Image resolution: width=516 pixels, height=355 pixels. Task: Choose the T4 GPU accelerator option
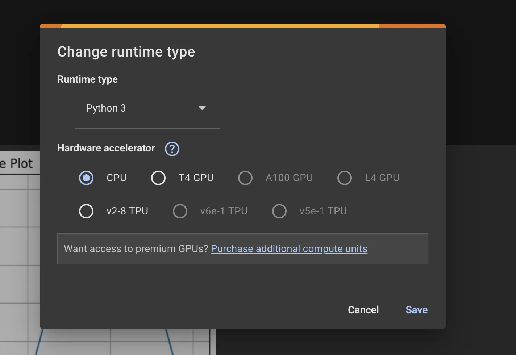158,178
